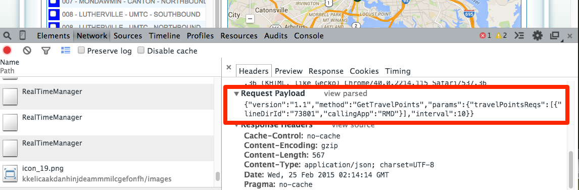Open the Response tab
Image resolution: width=579 pixels, height=190 pixels.
pos(326,71)
